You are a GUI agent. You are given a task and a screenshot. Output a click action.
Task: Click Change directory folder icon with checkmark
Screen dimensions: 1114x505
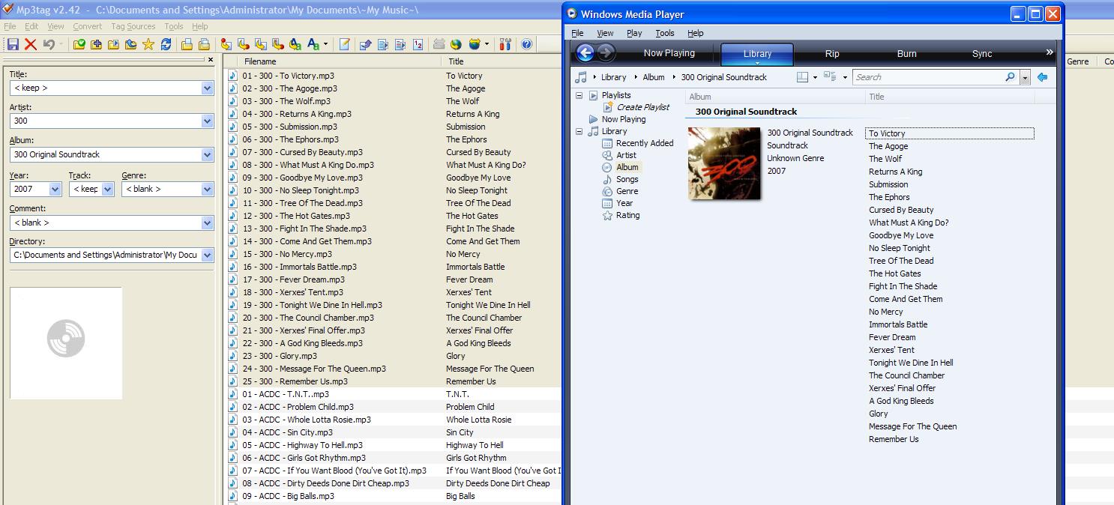point(79,44)
